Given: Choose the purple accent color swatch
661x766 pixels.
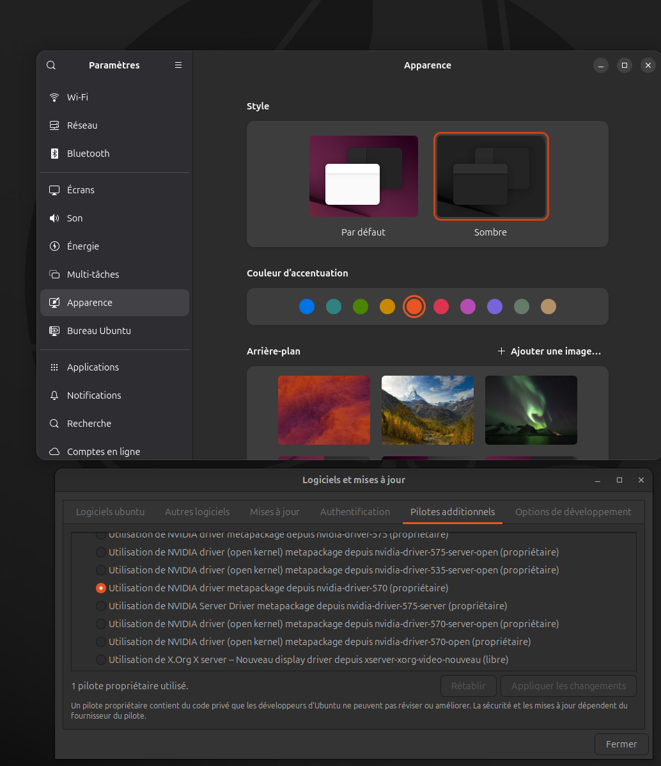Looking at the screenshot, I should coord(495,307).
